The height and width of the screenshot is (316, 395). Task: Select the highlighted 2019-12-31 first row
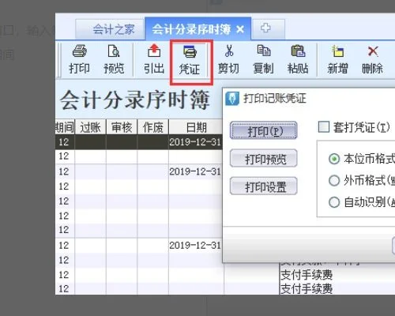tap(139, 142)
